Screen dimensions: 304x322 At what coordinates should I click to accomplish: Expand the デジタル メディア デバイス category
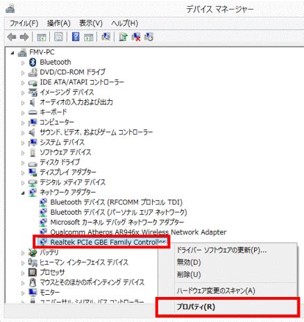click(23, 183)
